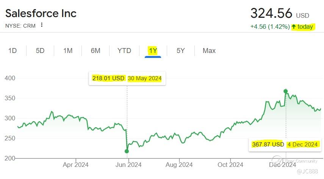This screenshot has width=324, height=179.
Task: Open the 5Y chart range
Action: [x=181, y=51]
